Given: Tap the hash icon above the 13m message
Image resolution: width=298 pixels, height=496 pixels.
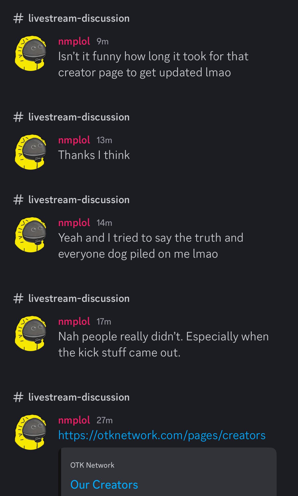Looking at the screenshot, I should point(18,117).
